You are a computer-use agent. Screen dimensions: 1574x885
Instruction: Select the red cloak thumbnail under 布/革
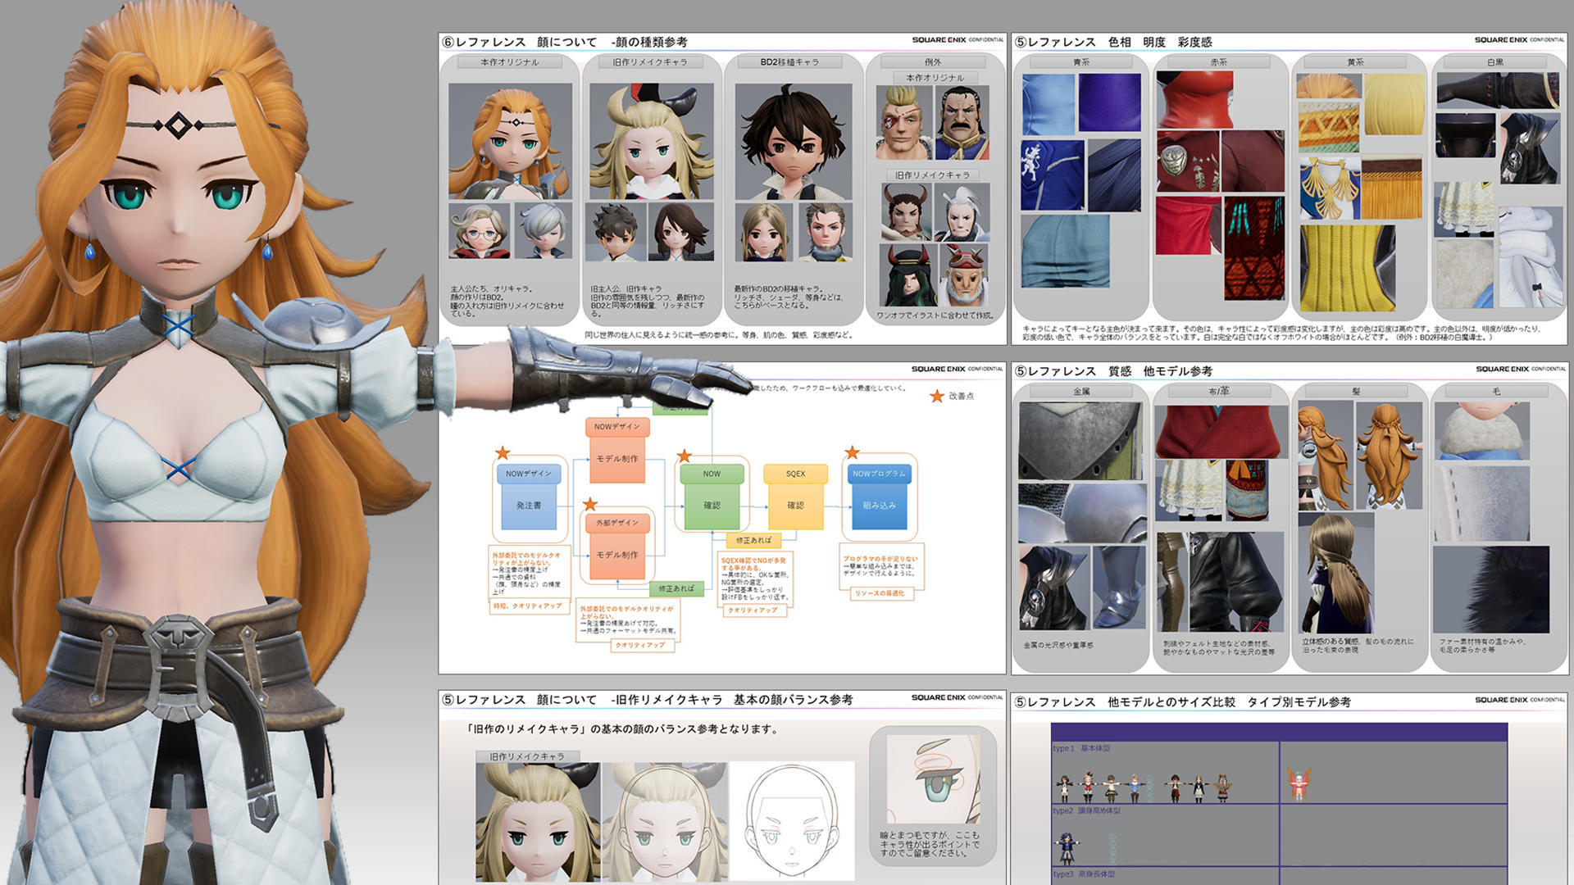[1220, 430]
